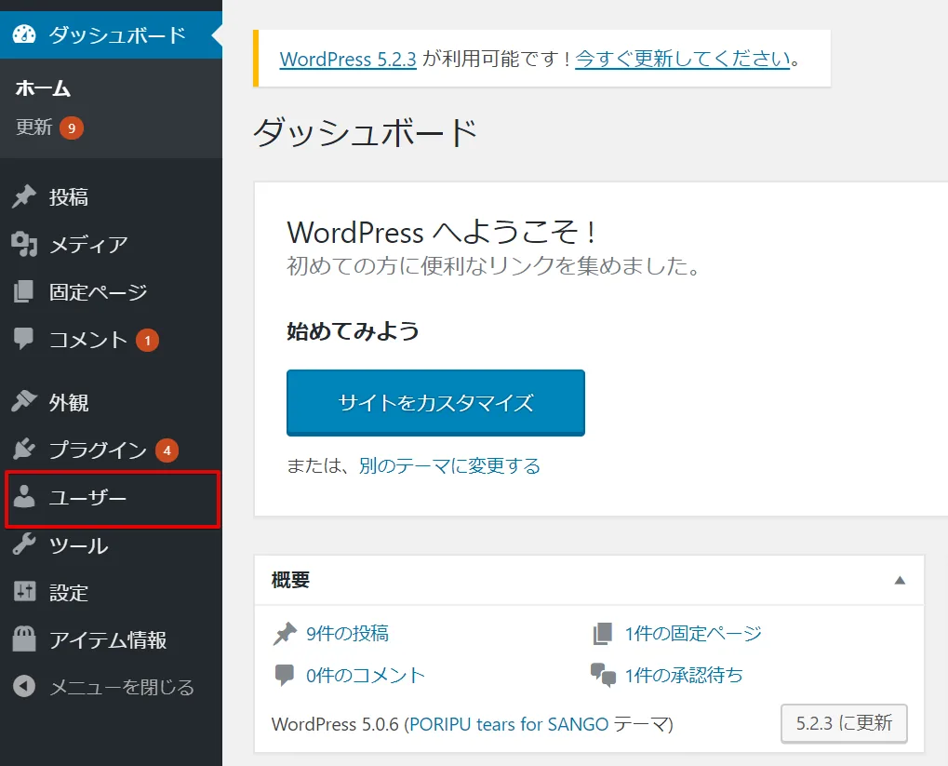Click the 5.2.3 に更新 button
Image resolution: width=948 pixels, height=766 pixels.
844,723
